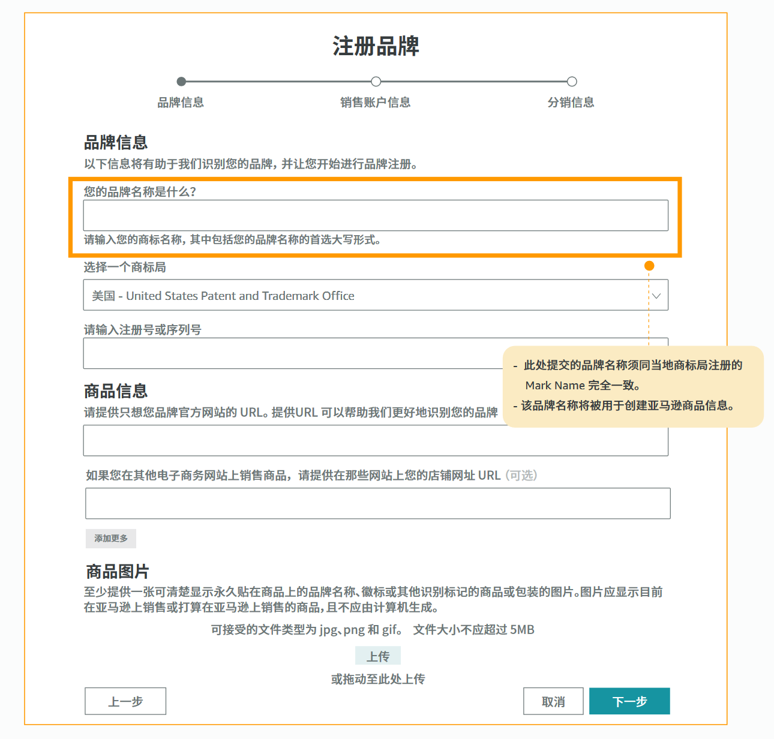
Task: Select the 分销信息 step circle
Action: pos(572,82)
